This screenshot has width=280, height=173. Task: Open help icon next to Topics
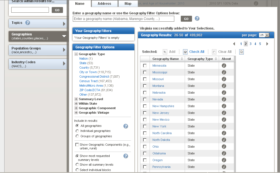coord(28,23)
